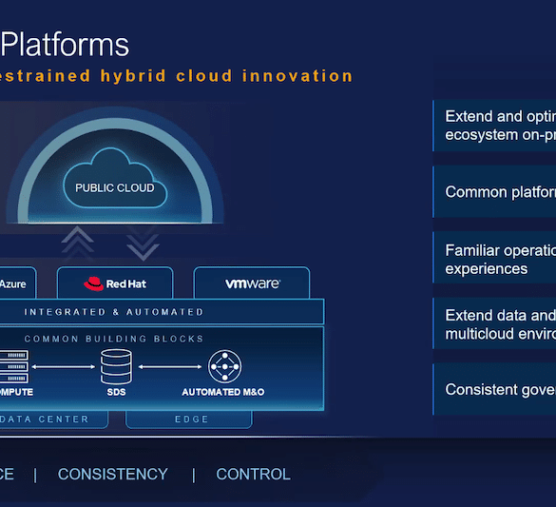Select the Azure platform box
The height and width of the screenshot is (507, 556).
[x=18, y=283]
